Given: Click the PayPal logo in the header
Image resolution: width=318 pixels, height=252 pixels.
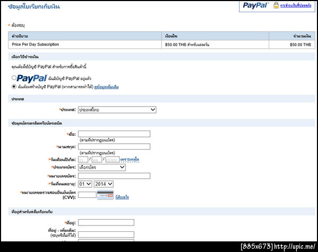Looking at the screenshot, I should click(255, 5).
